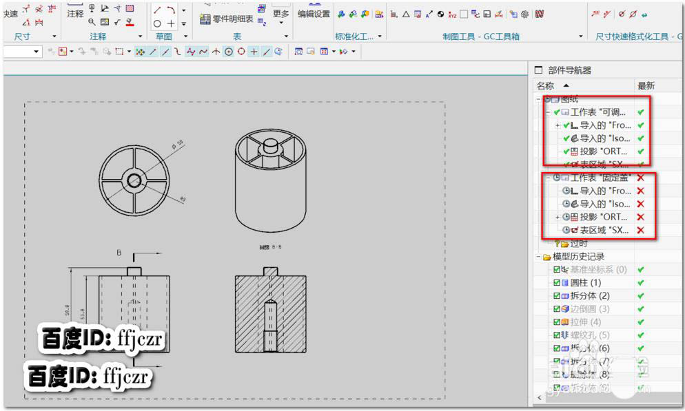Toggle the 拉伸 (4) feature checkbox
The image size is (685, 411).
coord(557,322)
